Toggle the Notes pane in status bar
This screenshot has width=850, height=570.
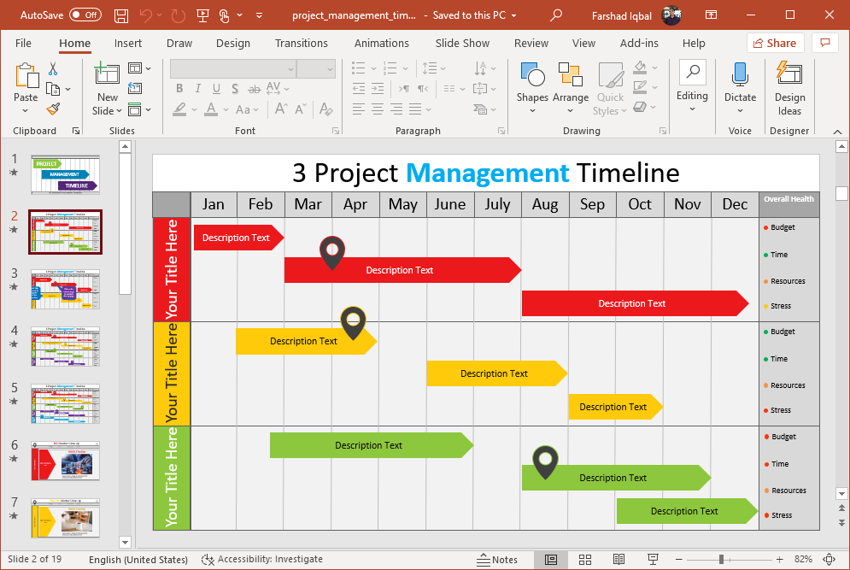[496, 560]
